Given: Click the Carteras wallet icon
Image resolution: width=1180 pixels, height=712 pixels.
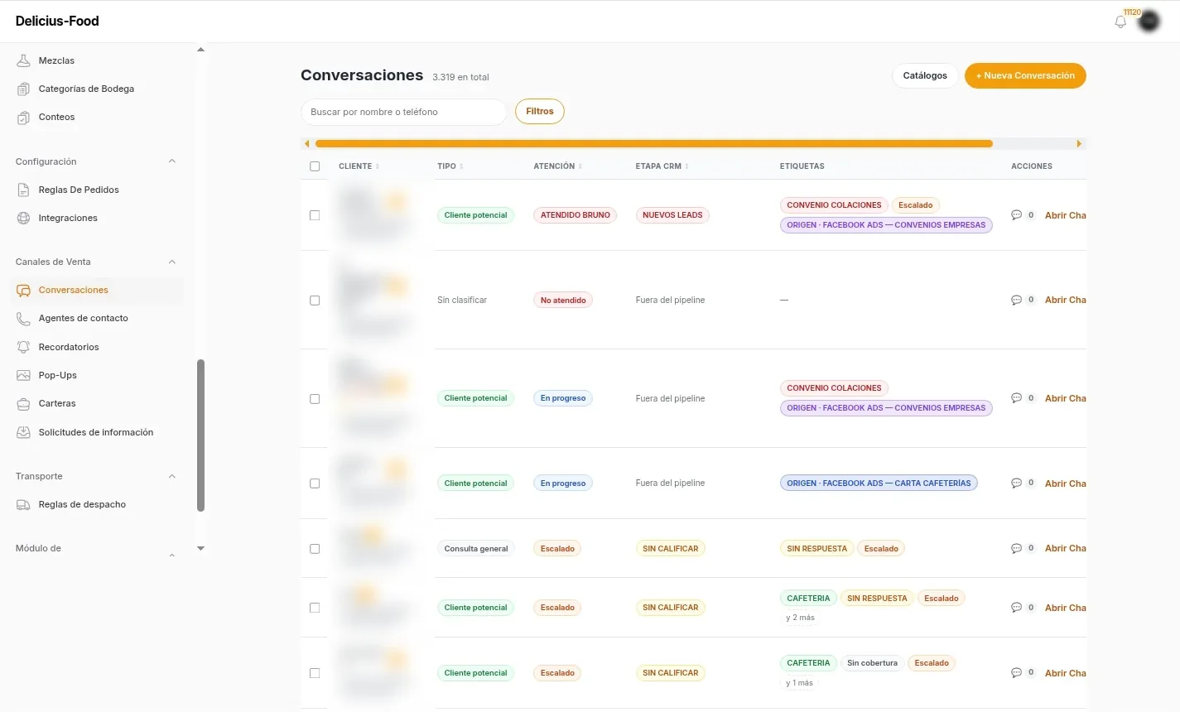Looking at the screenshot, I should click(23, 403).
